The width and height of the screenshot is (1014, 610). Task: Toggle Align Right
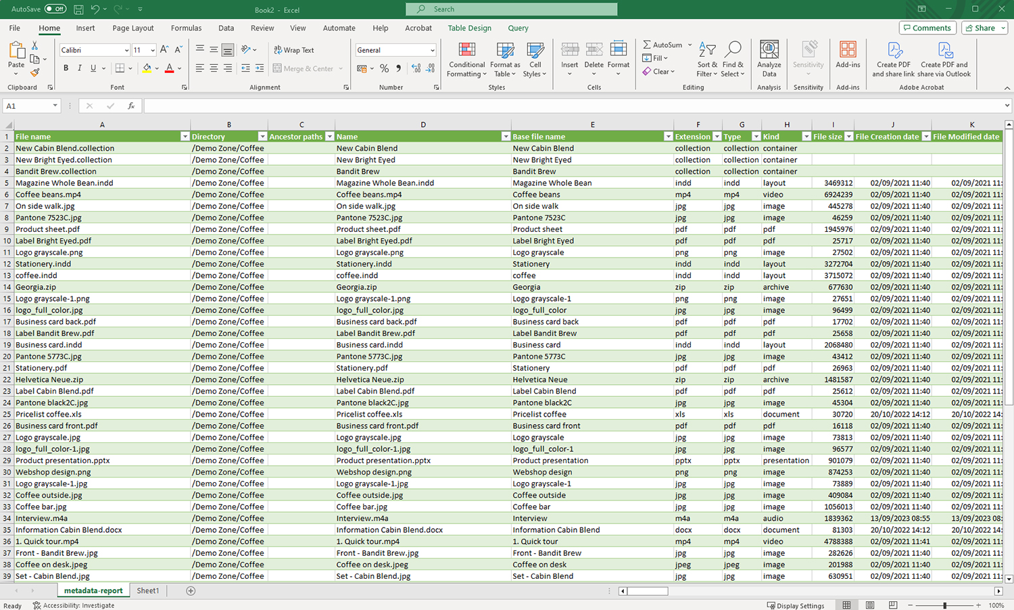pyautogui.click(x=228, y=68)
